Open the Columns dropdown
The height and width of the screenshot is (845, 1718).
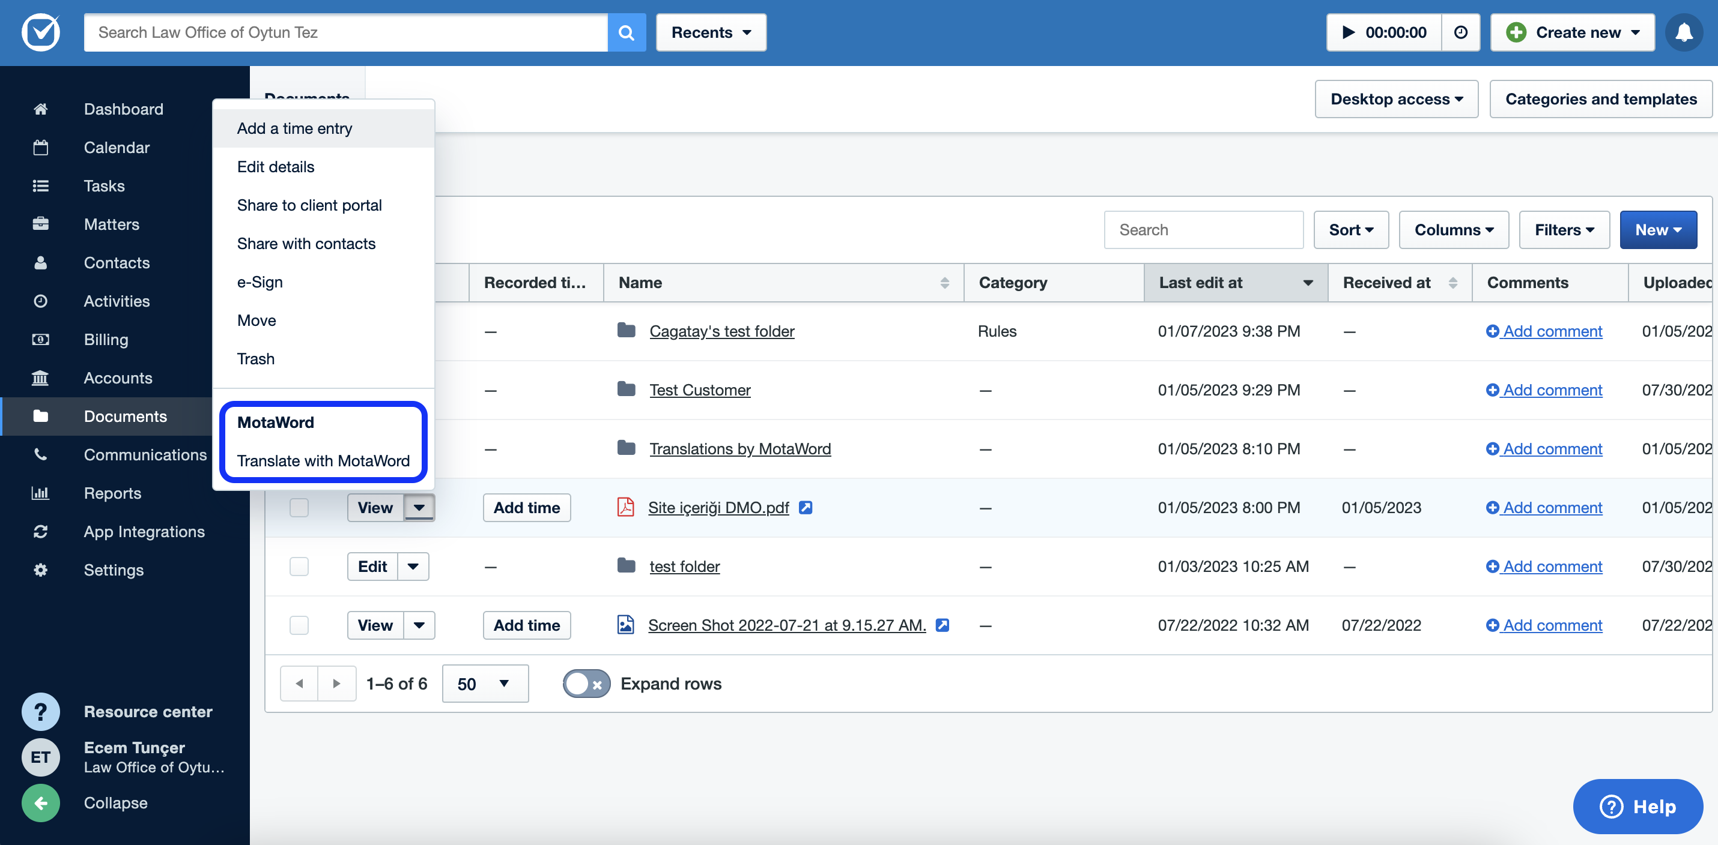click(x=1453, y=230)
